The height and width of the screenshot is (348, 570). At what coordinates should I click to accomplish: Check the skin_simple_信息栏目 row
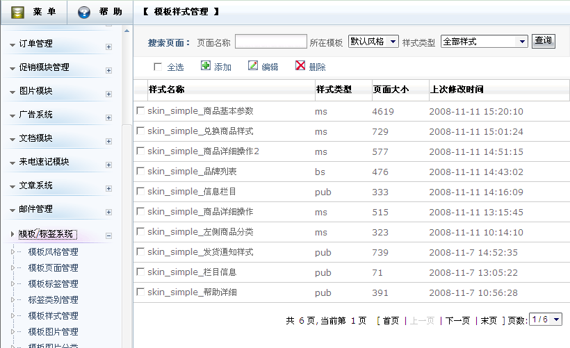140,191
